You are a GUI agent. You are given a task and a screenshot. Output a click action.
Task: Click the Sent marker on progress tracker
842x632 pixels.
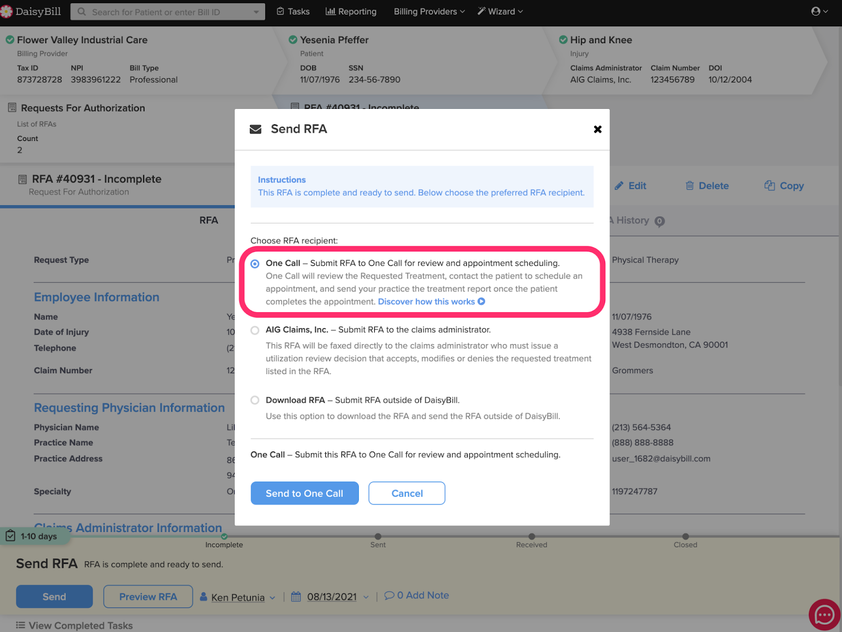pos(378,537)
